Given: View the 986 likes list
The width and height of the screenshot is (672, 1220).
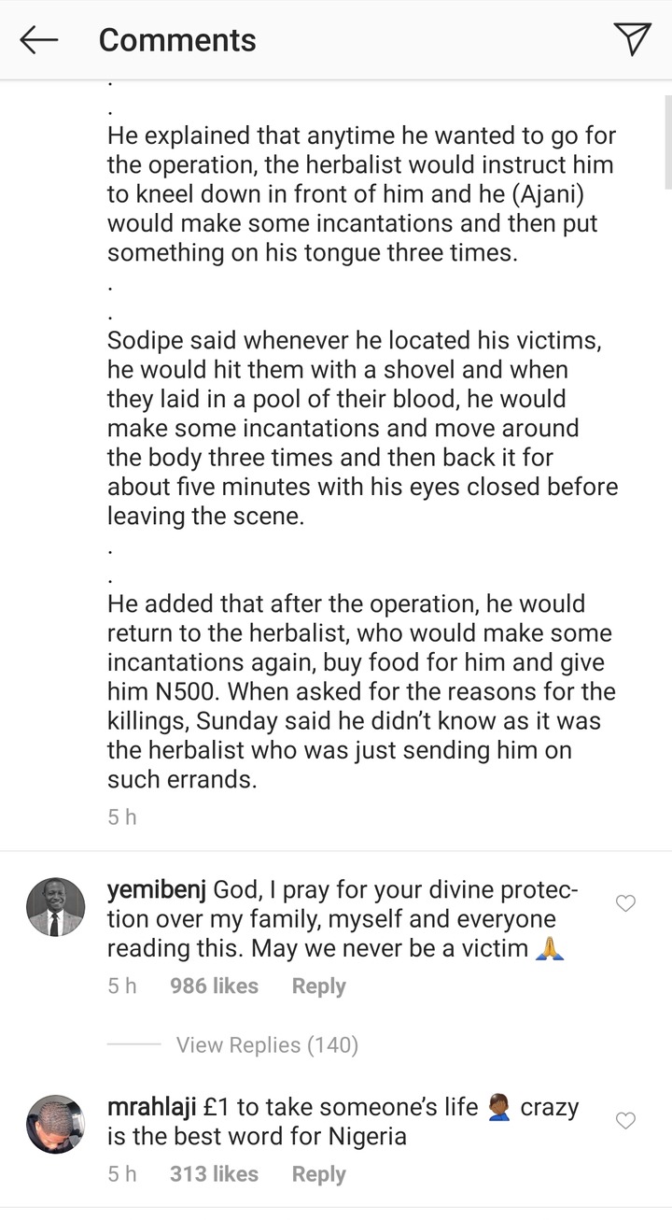Looking at the screenshot, I should click(214, 986).
